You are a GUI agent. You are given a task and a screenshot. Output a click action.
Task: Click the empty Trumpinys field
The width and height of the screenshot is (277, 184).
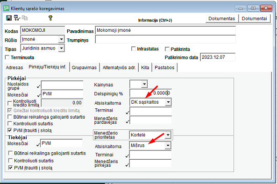click(x=165, y=39)
